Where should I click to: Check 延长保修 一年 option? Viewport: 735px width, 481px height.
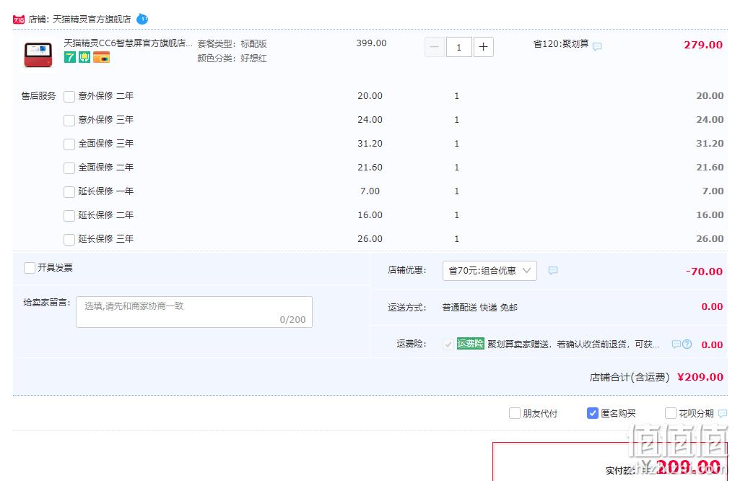click(69, 191)
